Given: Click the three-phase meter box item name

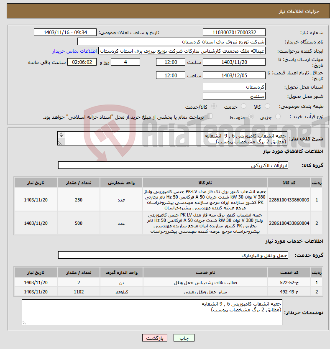Looking at the screenshot, I should point(205,223).
